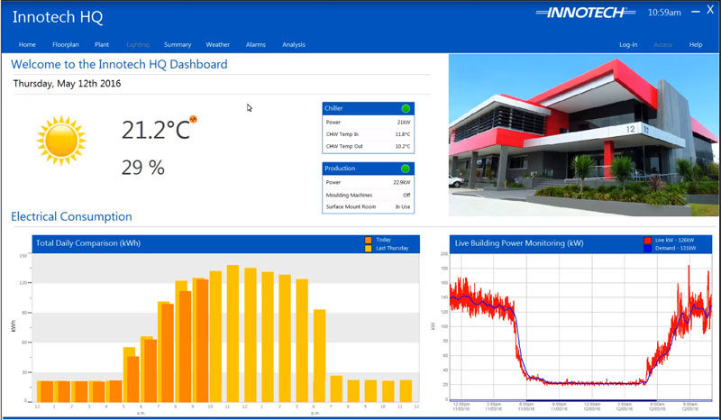Click the Innotech HQ building photo

click(x=583, y=135)
